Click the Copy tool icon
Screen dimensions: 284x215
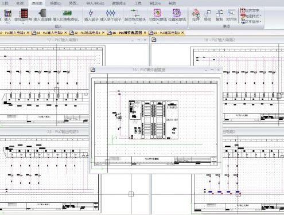[x=219, y=15]
